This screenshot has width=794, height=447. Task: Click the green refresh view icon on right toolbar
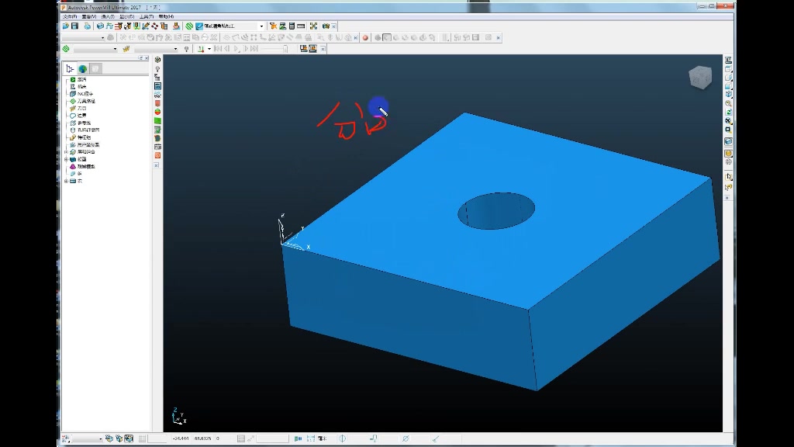(728, 112)
